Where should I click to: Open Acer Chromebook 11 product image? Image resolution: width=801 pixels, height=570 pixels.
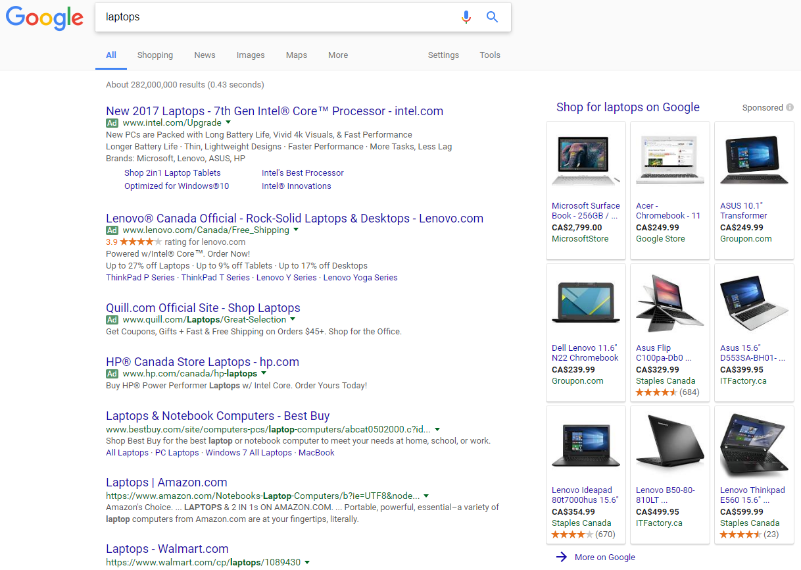click(669, 161)
